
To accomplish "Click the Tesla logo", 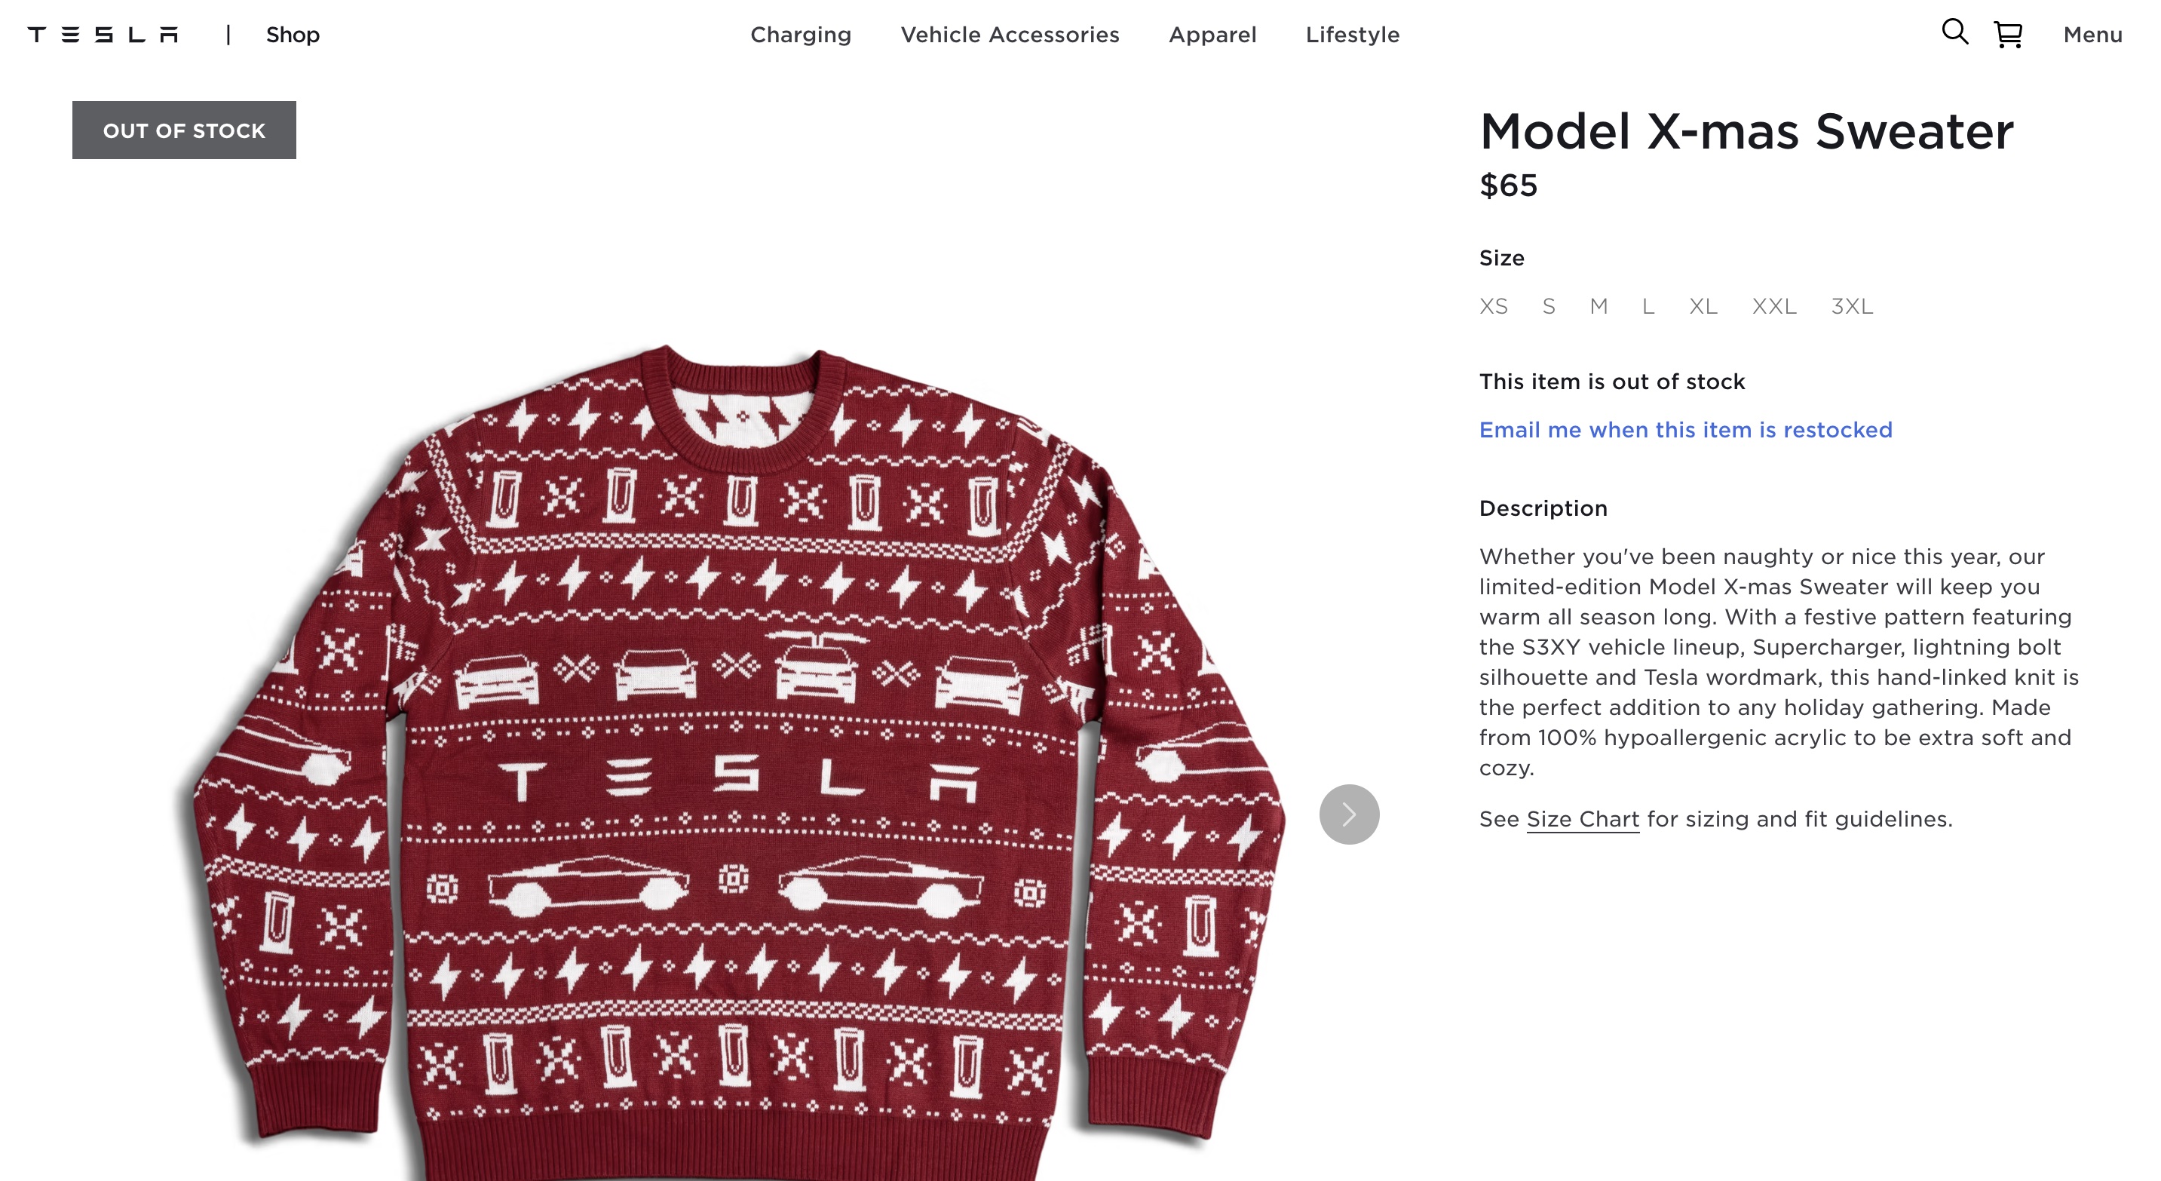I will pyautogui.click(x=103, y=35).
